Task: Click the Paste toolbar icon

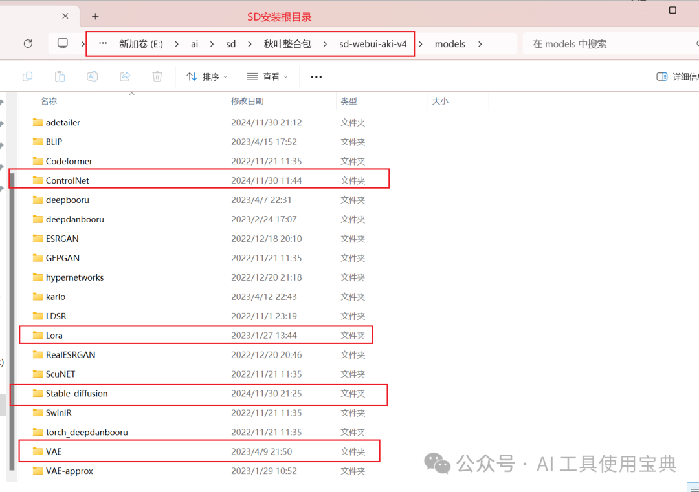Action: pyautogui.click(x=60, y=76)
